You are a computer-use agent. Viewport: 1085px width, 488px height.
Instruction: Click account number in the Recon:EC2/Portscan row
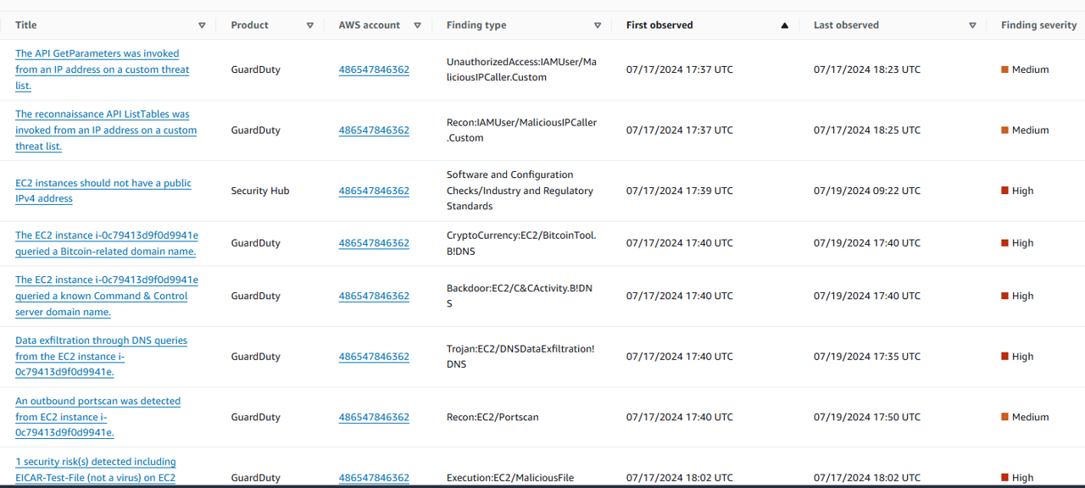click(374, 417)
